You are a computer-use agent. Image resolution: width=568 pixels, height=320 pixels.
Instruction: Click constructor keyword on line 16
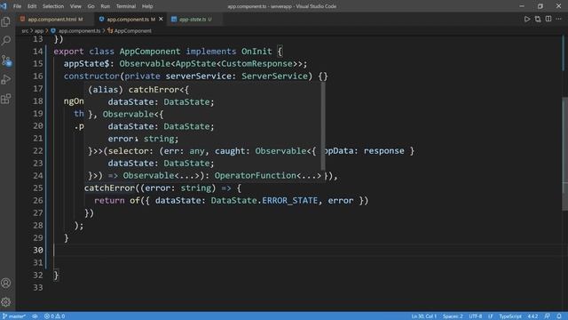(91, 76)
